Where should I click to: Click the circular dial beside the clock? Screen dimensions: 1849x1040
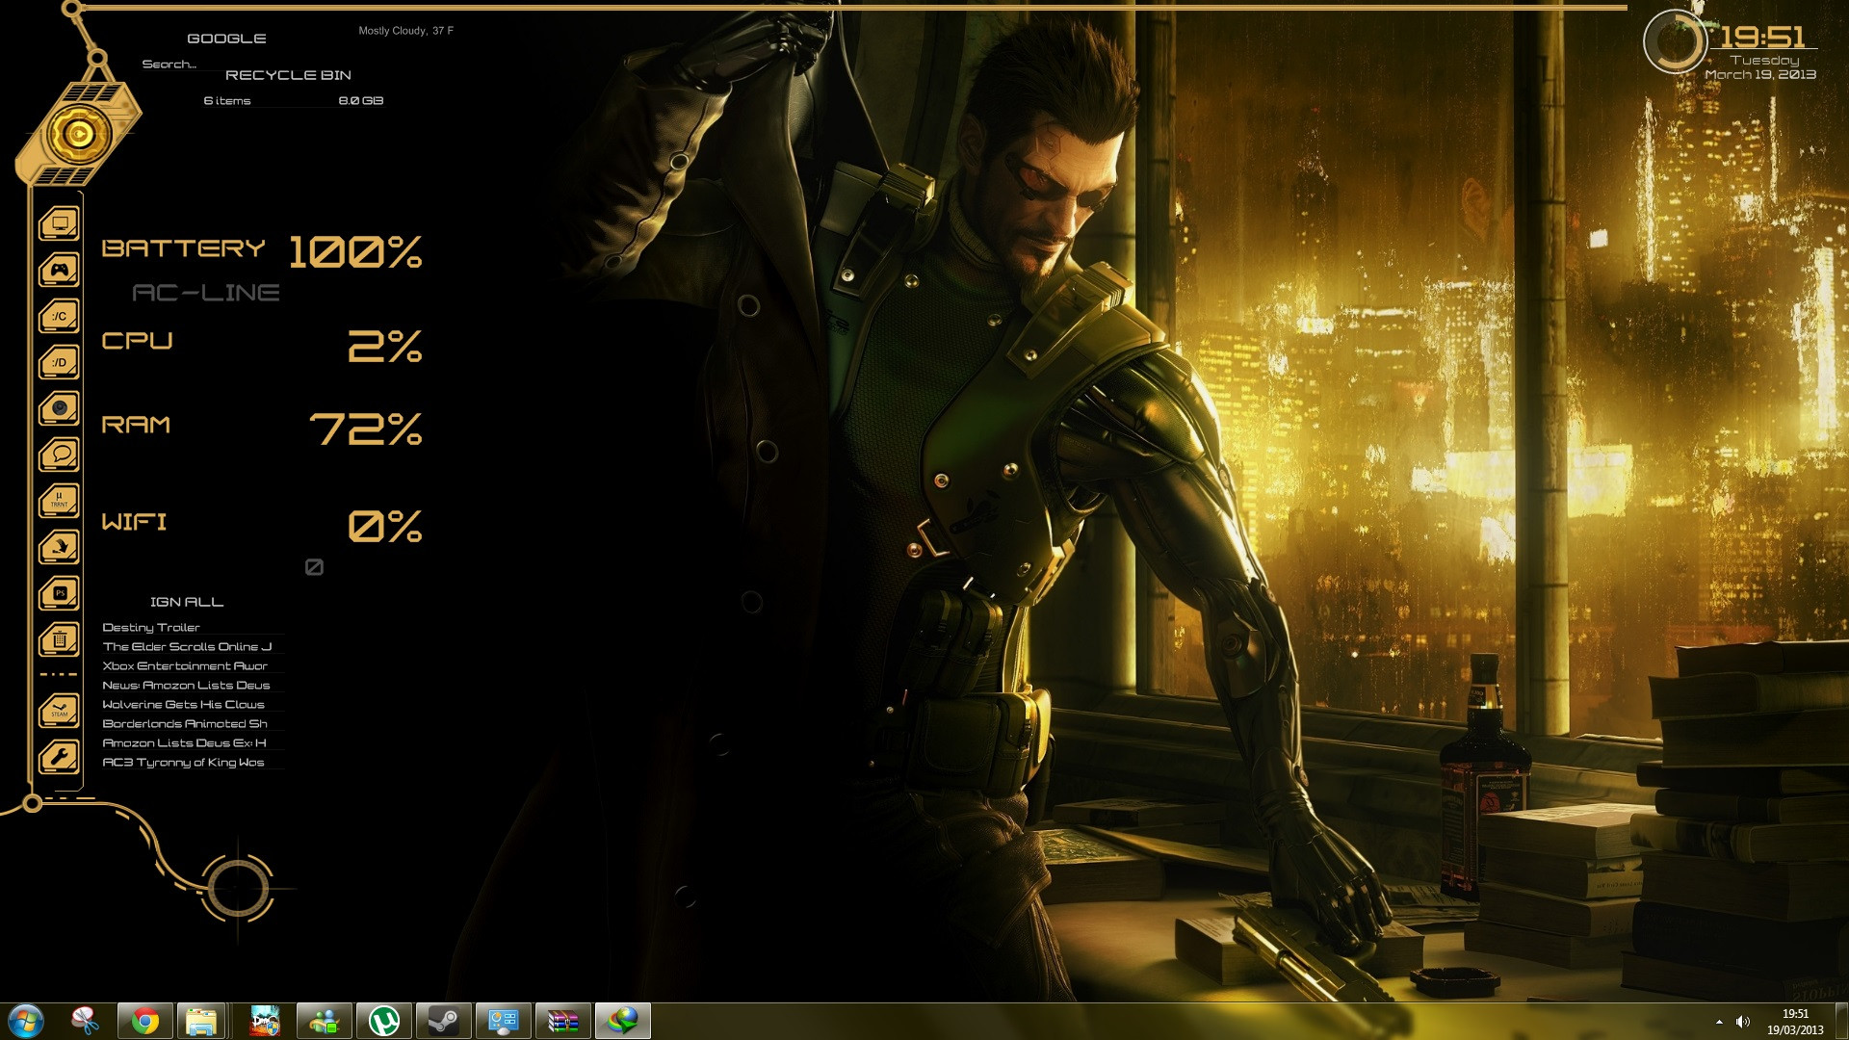[1675, 41]
